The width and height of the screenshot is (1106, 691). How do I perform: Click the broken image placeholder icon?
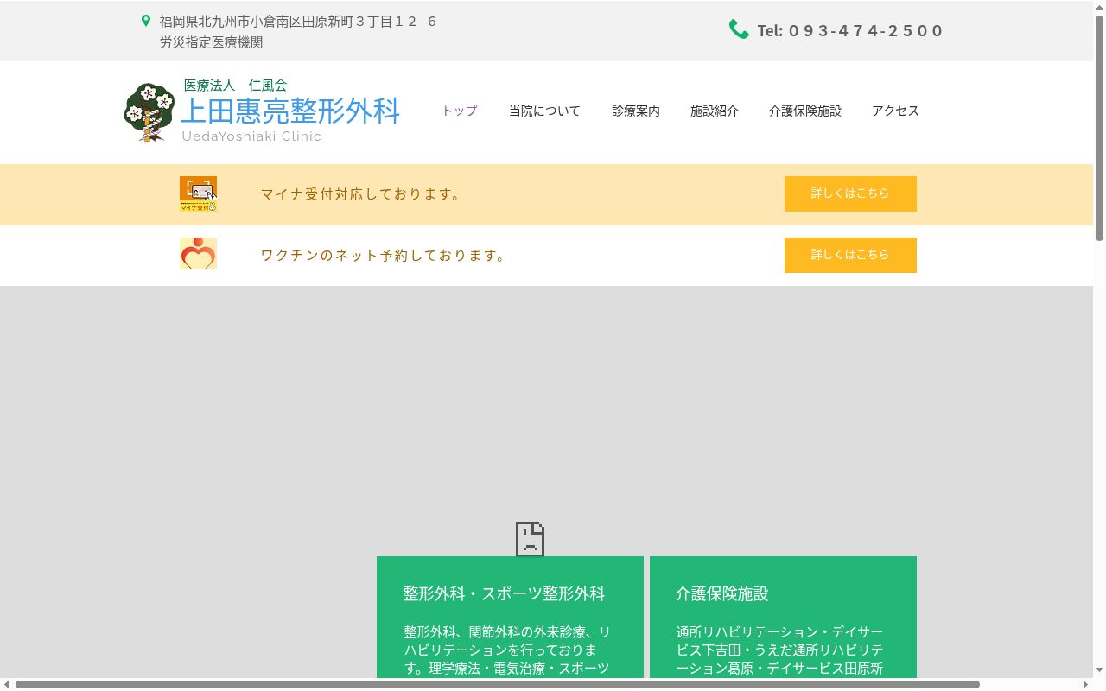(530, 539)
